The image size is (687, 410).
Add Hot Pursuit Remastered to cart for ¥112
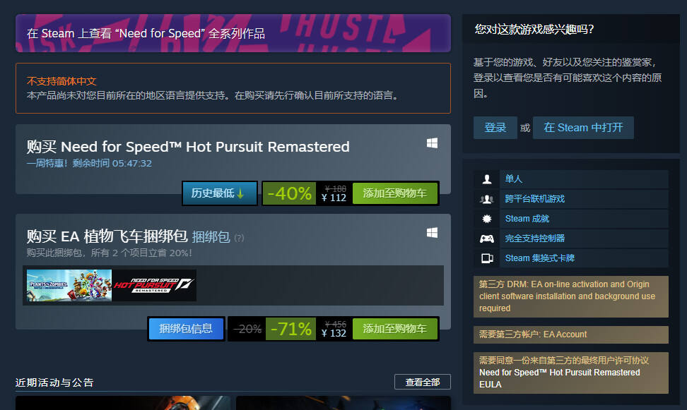click(395, 193)
